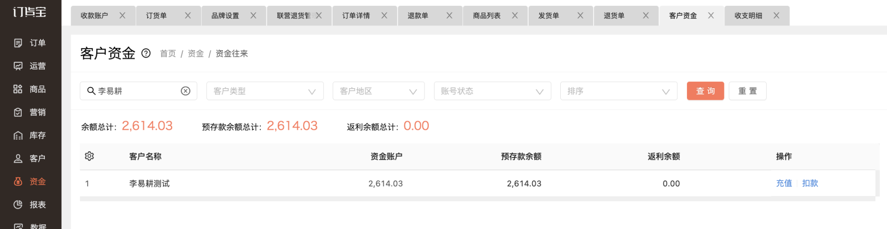Image resolution: width=887 pixels, height=229 pixels.
Task: Open the 排序 dropdown
Action: pyautogui.click(x=619, y=91)
